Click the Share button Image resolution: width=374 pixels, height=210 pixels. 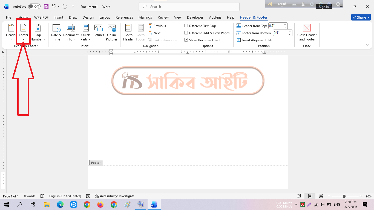tap(361, 17)
